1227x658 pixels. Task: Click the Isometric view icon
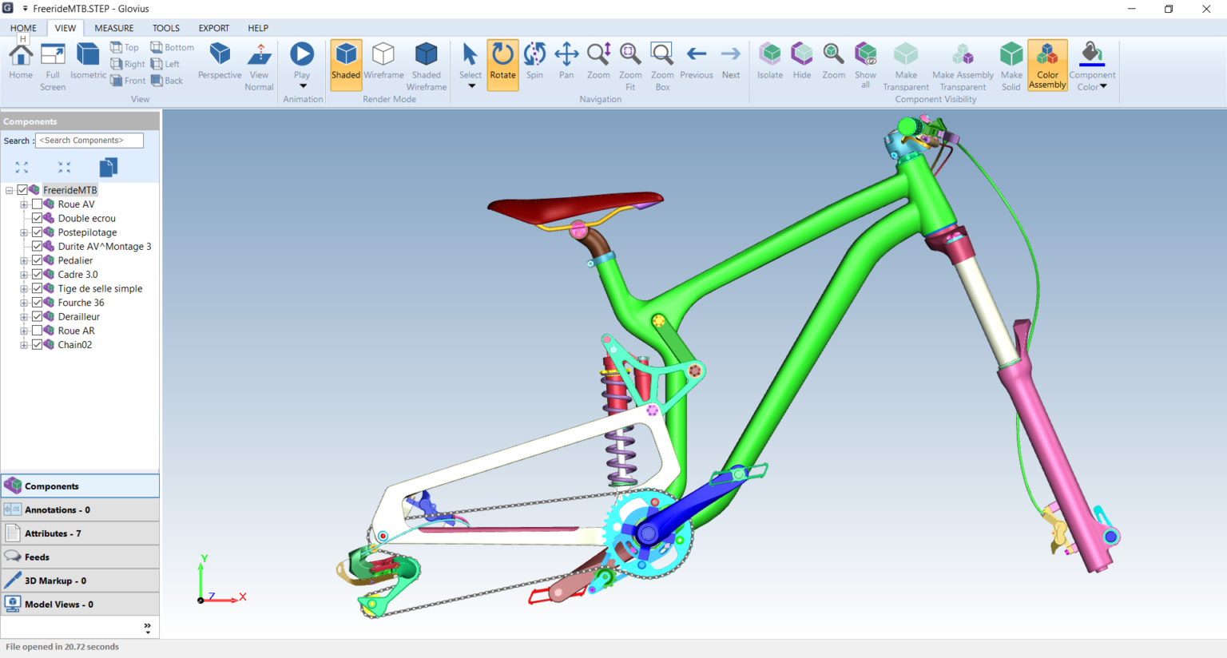[88, 56]
